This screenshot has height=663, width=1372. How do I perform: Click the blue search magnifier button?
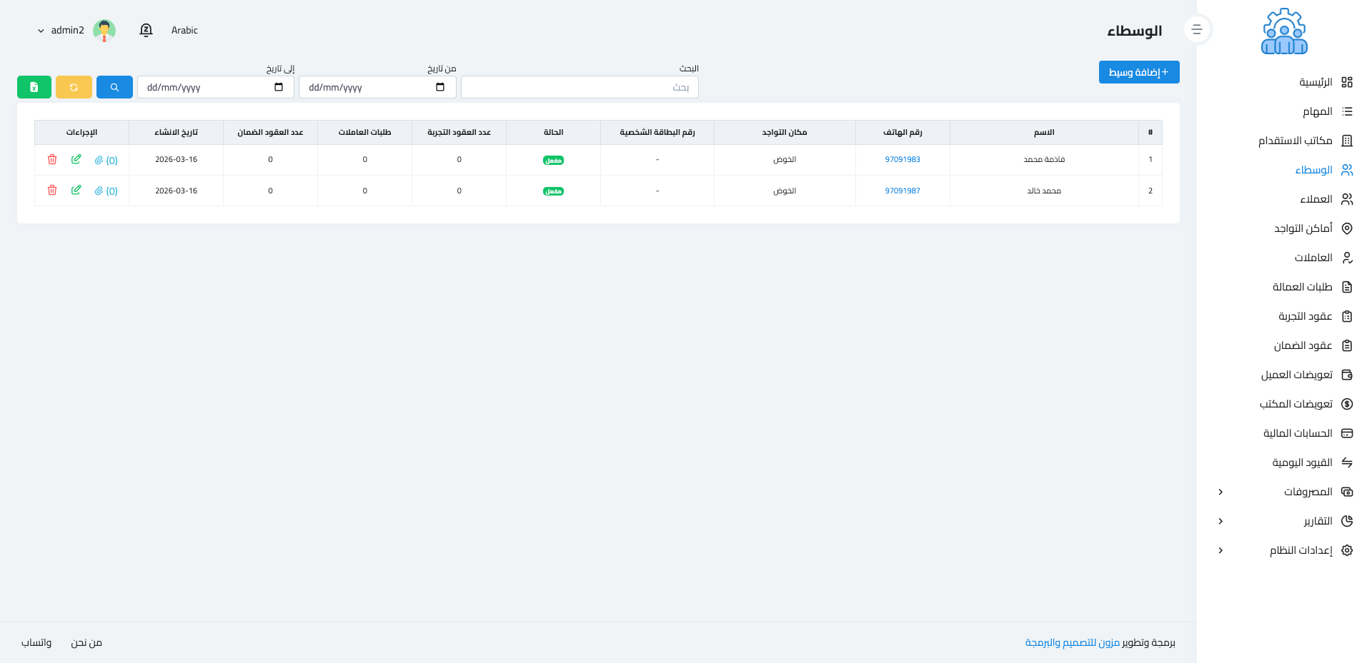point(114,87)
